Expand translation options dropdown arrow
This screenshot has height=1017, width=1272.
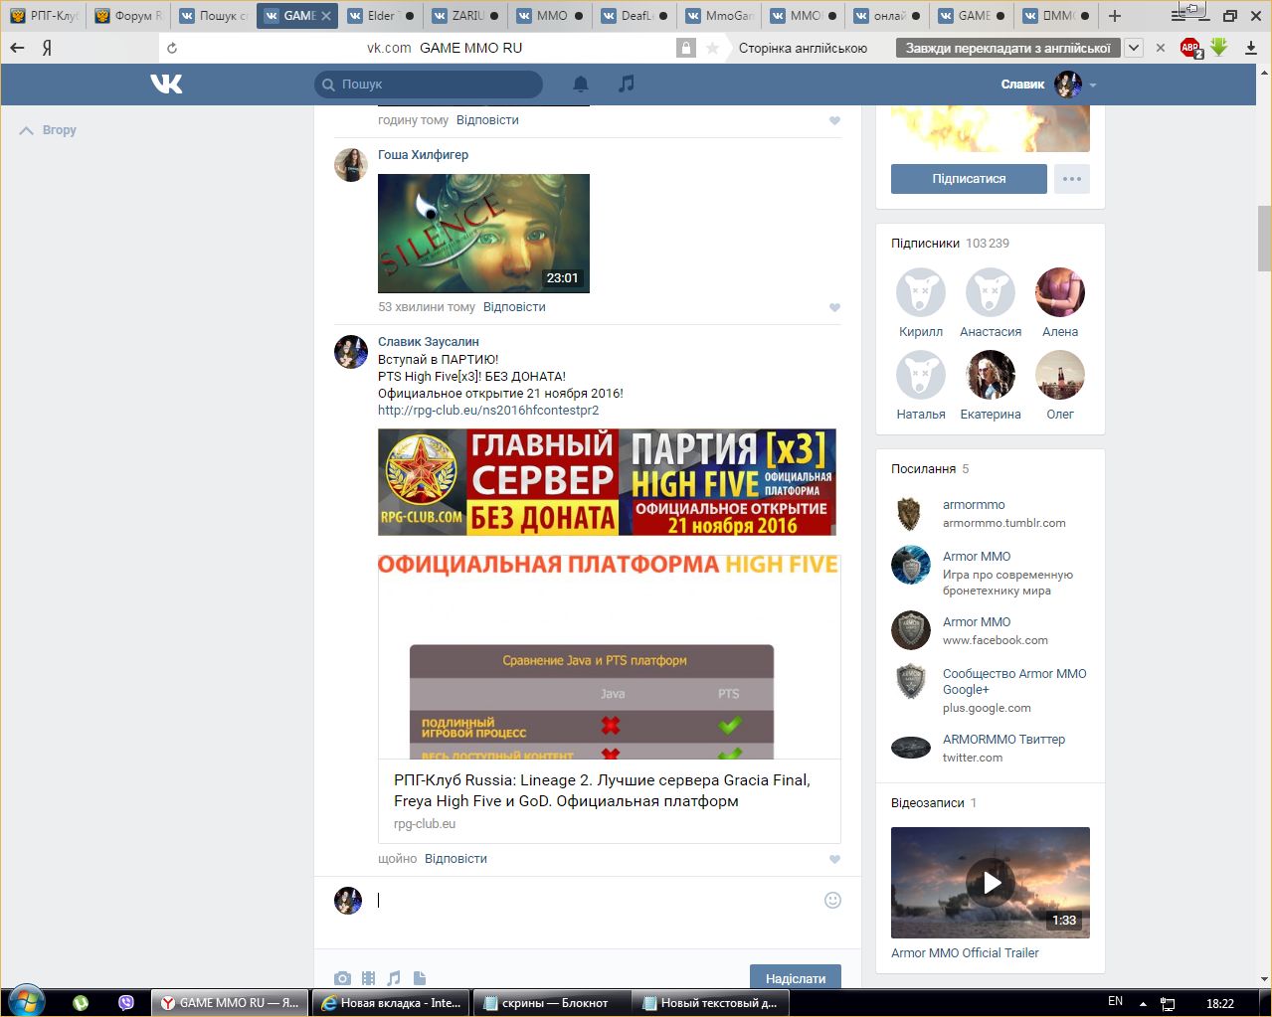pyautogui.click(x=1134, y=48)
